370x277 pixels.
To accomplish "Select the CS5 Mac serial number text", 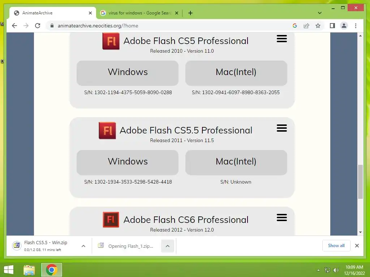I will (x=236, y=92).
